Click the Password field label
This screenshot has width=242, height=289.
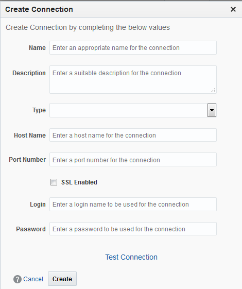[x=31, y=229]
